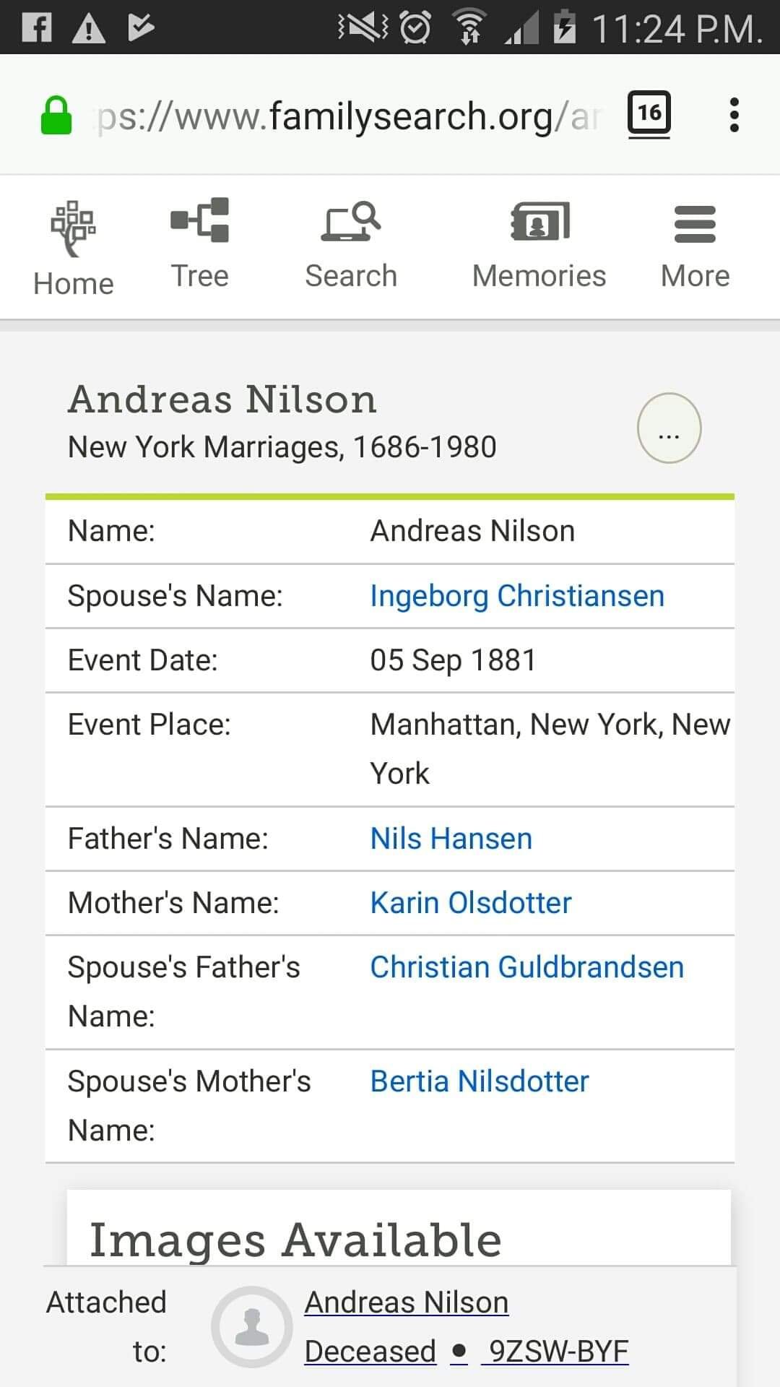Screen dimensions: 780x1387
Task: Click the familysearch.org address bar
Action: point(347,116)
